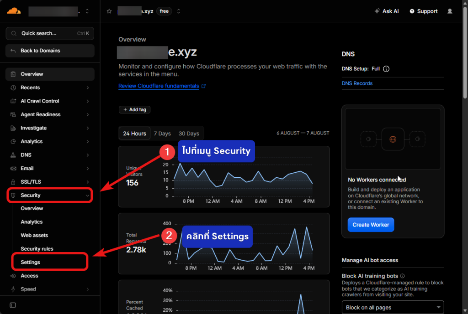Click the external link icon beside fundamentals
This screenshot has height=314, width=468.
click(x=203, y=86)
